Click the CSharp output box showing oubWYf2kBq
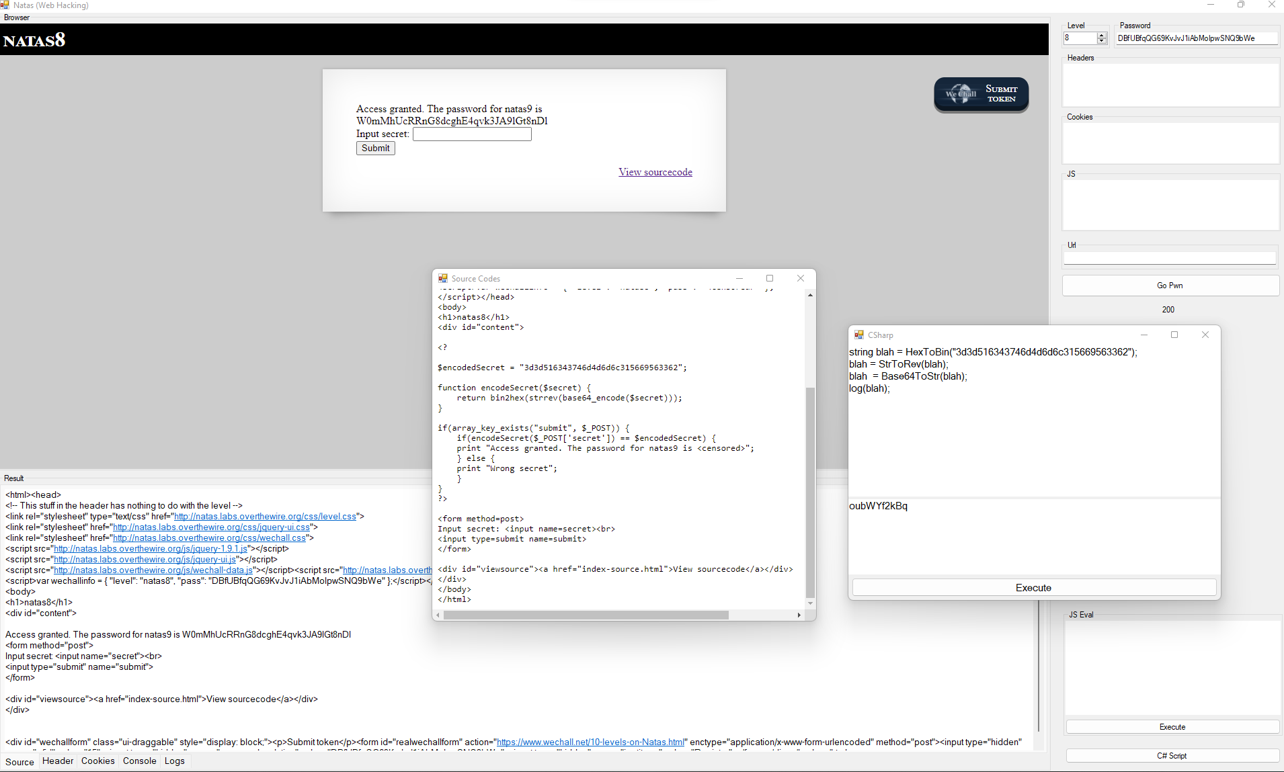The width and height of the screenshot is (1284, 772). (1034, 537)
